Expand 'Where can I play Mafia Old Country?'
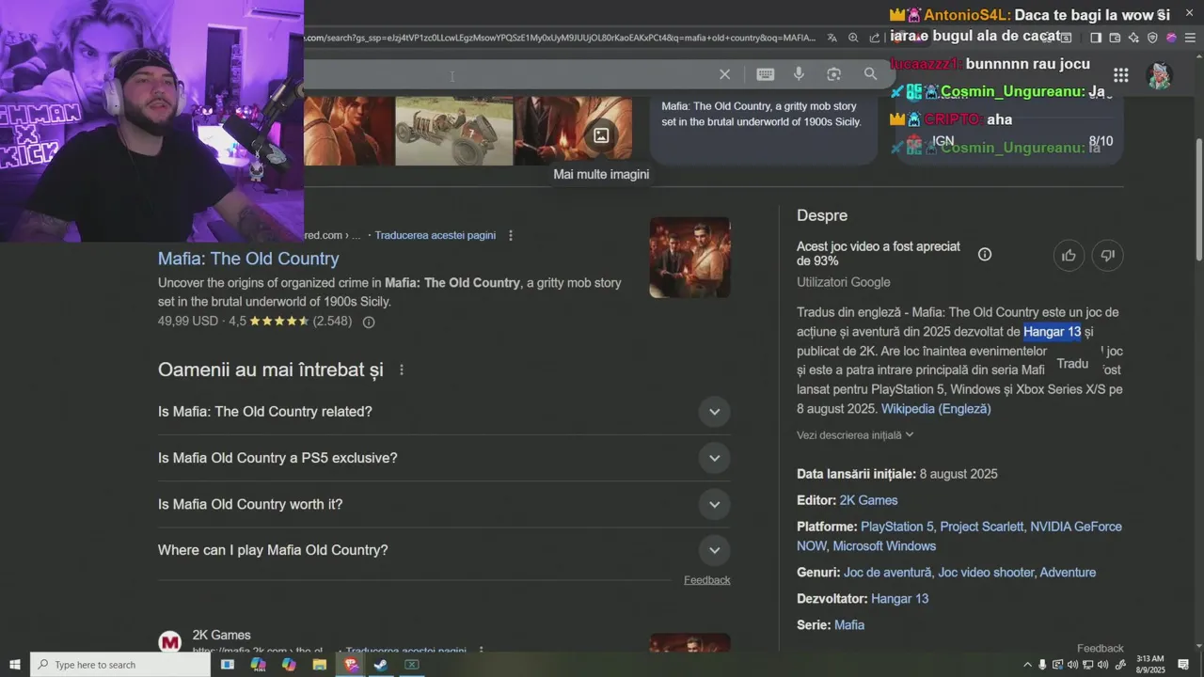1204x677 pixels. (714, 550)
